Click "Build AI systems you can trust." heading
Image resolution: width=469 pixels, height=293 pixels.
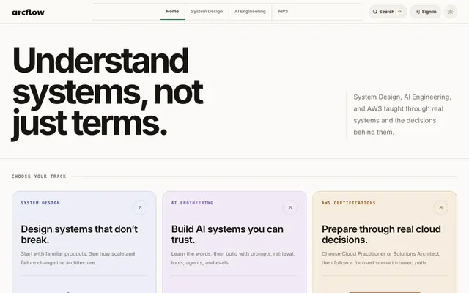(227, 234)
